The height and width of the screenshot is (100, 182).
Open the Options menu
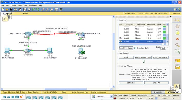[x=14, y=6]
